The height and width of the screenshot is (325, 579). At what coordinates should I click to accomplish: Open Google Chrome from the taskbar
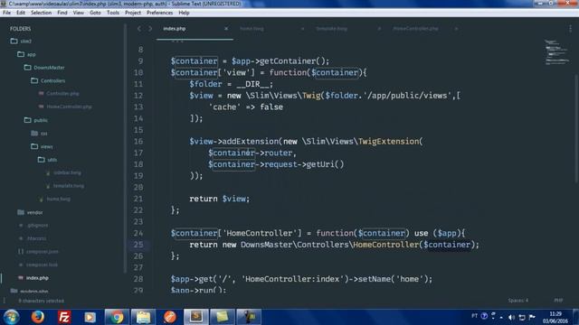coord(117,317)
